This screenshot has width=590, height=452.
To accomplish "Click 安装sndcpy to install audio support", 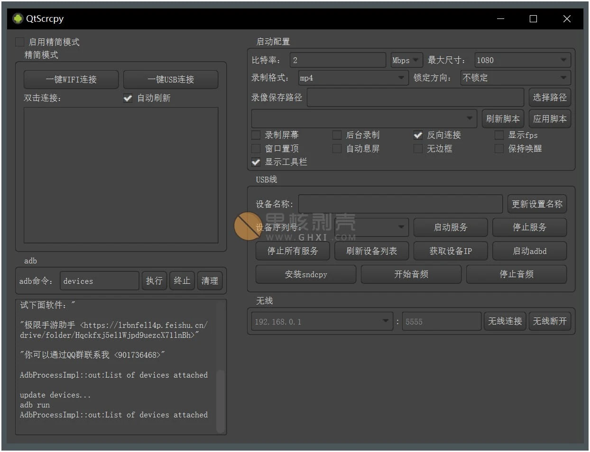I will click(305, 274).
